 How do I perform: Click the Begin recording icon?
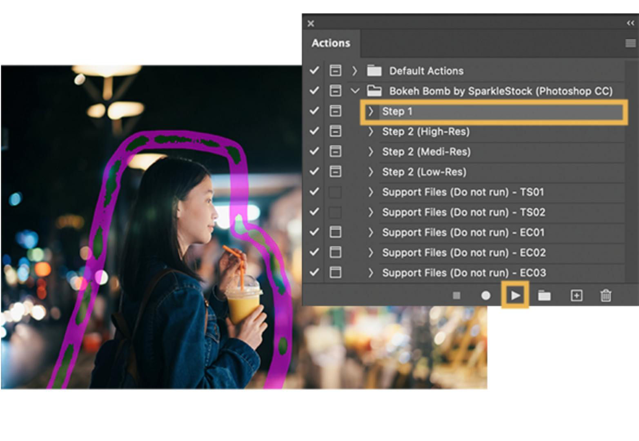pos(485,295)
